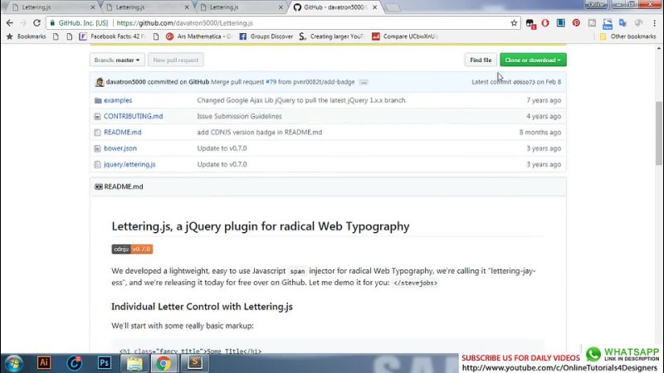
Task: Open Groups Discover bookmark
Action: pos(266,36)
